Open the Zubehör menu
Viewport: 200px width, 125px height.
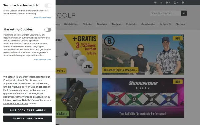[x=131, y=24]
